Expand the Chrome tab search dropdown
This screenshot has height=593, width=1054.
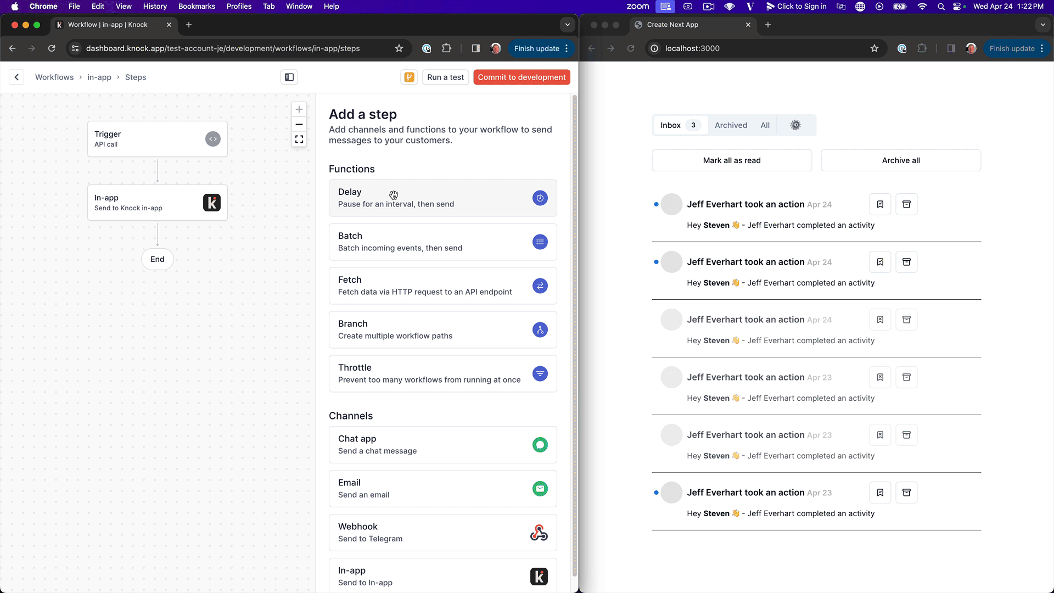click(568, 25)
